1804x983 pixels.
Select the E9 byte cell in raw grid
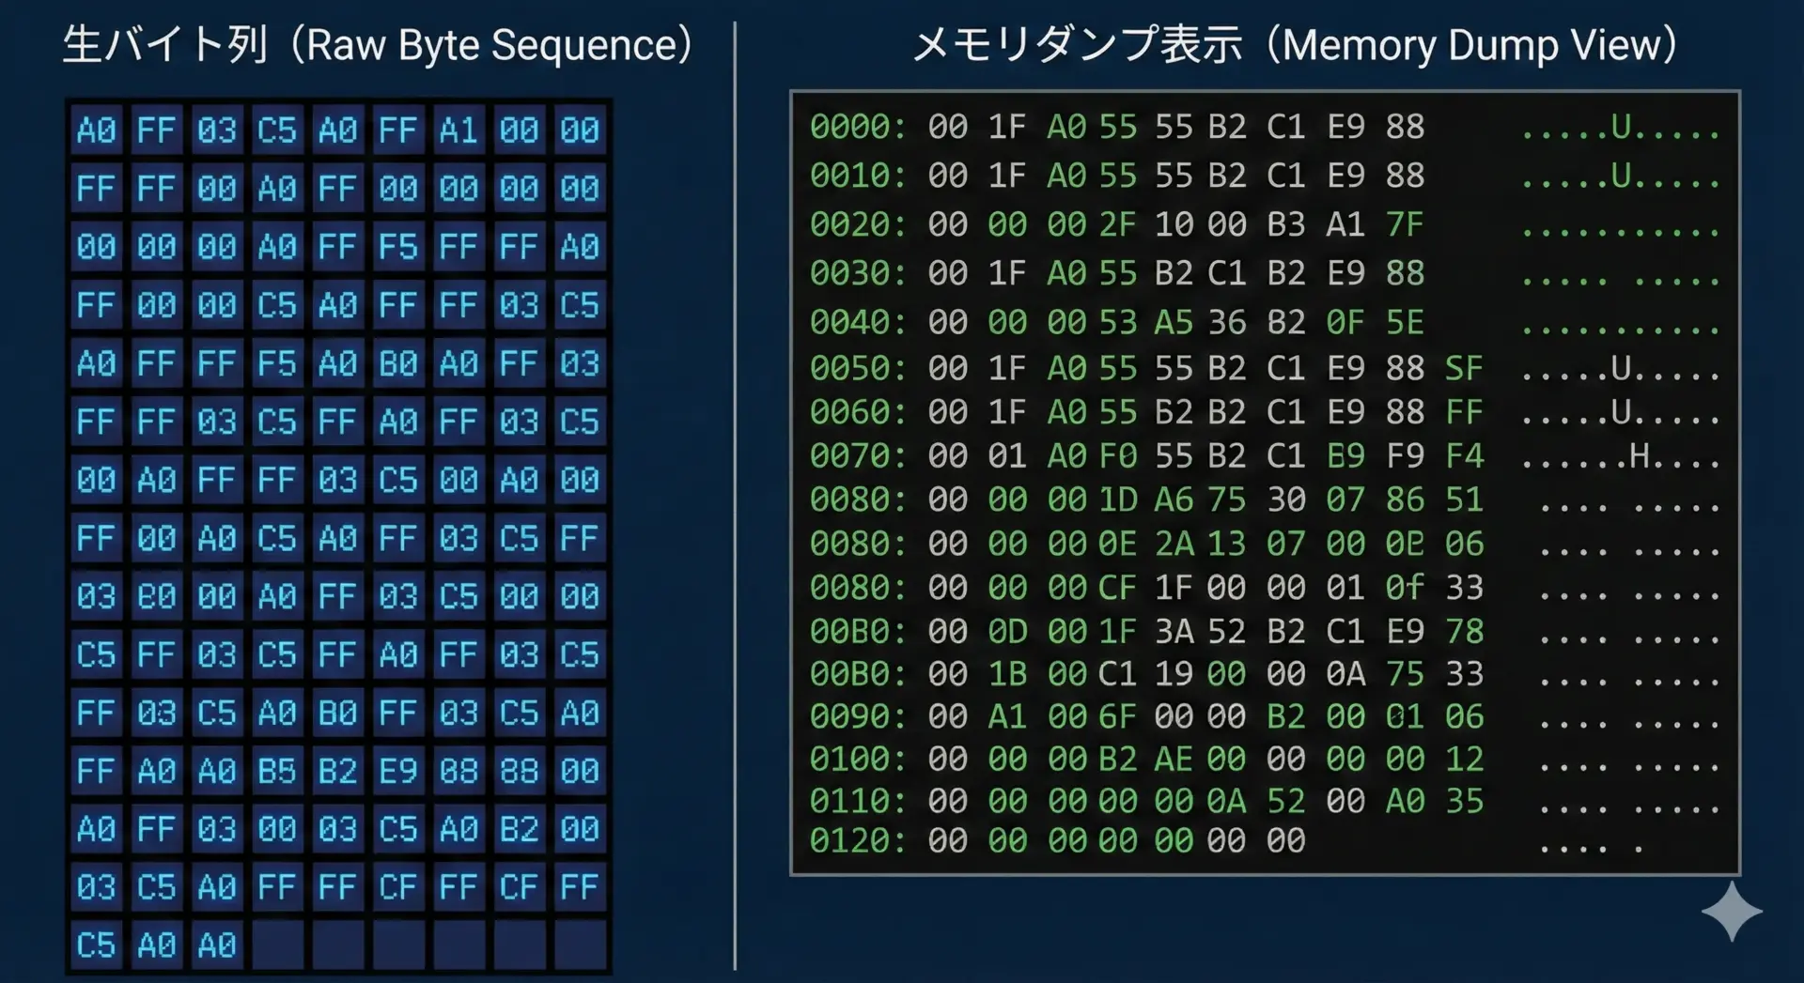click(x=397, y=771)
